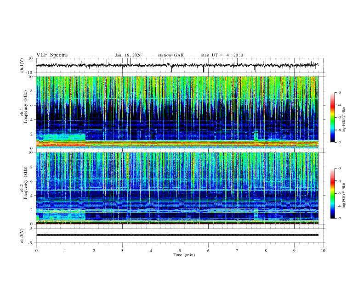The height and width of the screenshot is (281, 364).
Task: Click inside the ch.2 spectrogram panel
Action: click(x=177, y=188)
